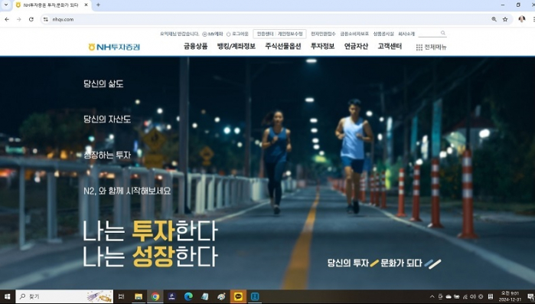Click the NH투자증권 logo

(114, 47)
